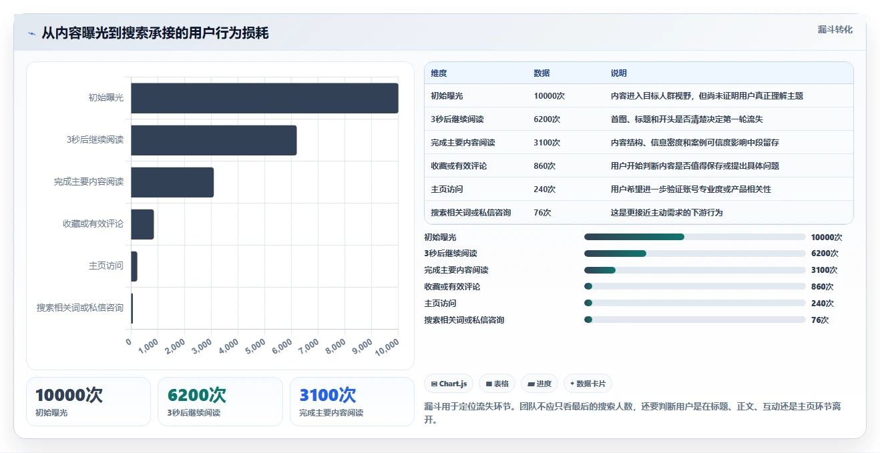
Task: Click the 收藏或有效评论 y-axis label
Action: (93, 224)
